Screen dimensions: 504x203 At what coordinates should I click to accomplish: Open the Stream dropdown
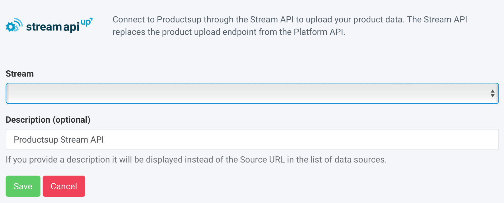[x=249, y=93]
